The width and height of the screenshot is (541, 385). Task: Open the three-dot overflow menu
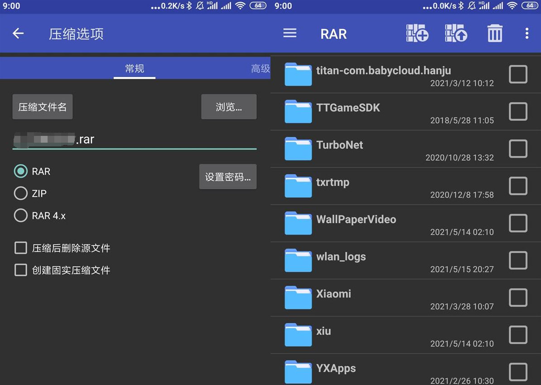[527, 34]
